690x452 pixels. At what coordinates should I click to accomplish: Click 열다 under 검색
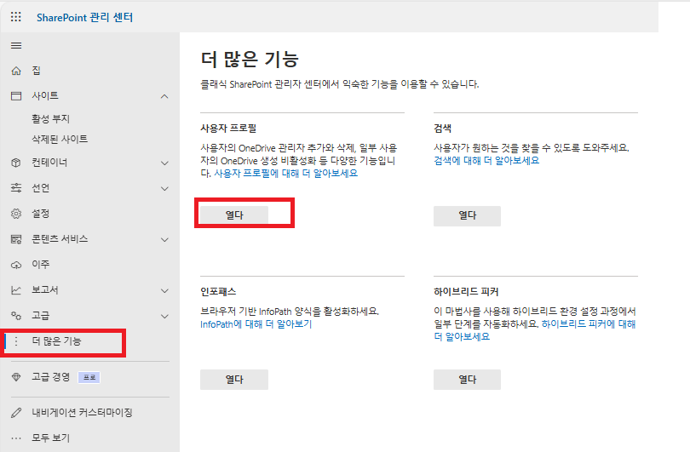[467, 216]
